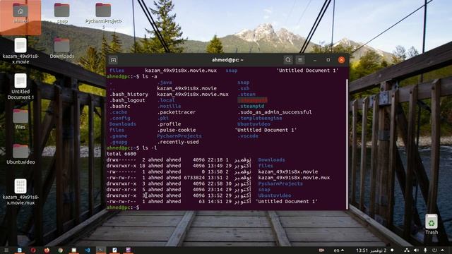Select the kazam_49x91s8x.movie.mux desktop file
Viewport: 452px width, 254px height.
click(20, 192)
